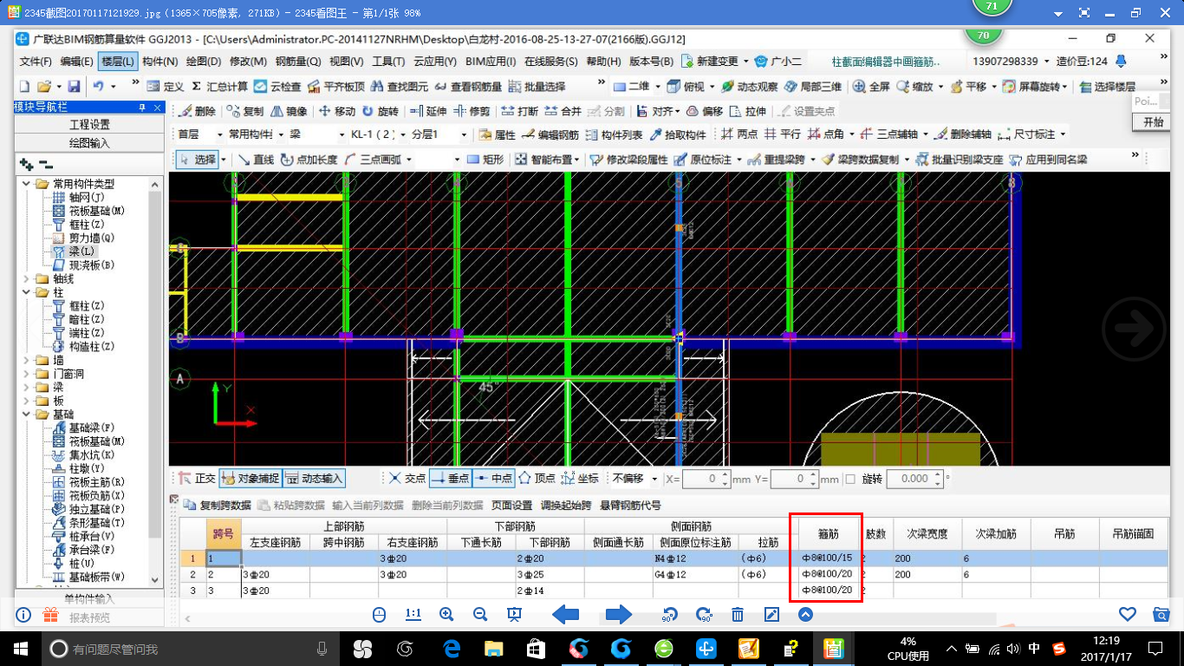This screenshot has height=666, width=1184.
Task: Open the 不偏移 offset dropdown
Action: [654, 479]
